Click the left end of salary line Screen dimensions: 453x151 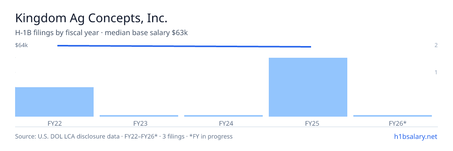(58, 45)
